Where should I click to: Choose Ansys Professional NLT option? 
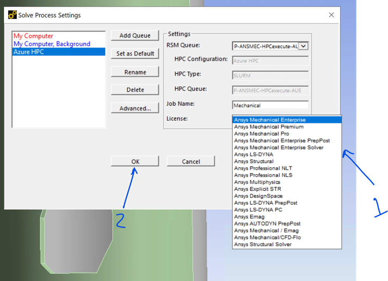click(287, 168)
